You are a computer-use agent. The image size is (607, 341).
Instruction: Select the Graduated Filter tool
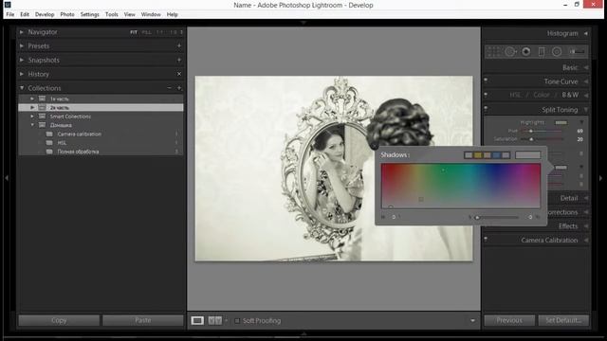pos(542,51)
